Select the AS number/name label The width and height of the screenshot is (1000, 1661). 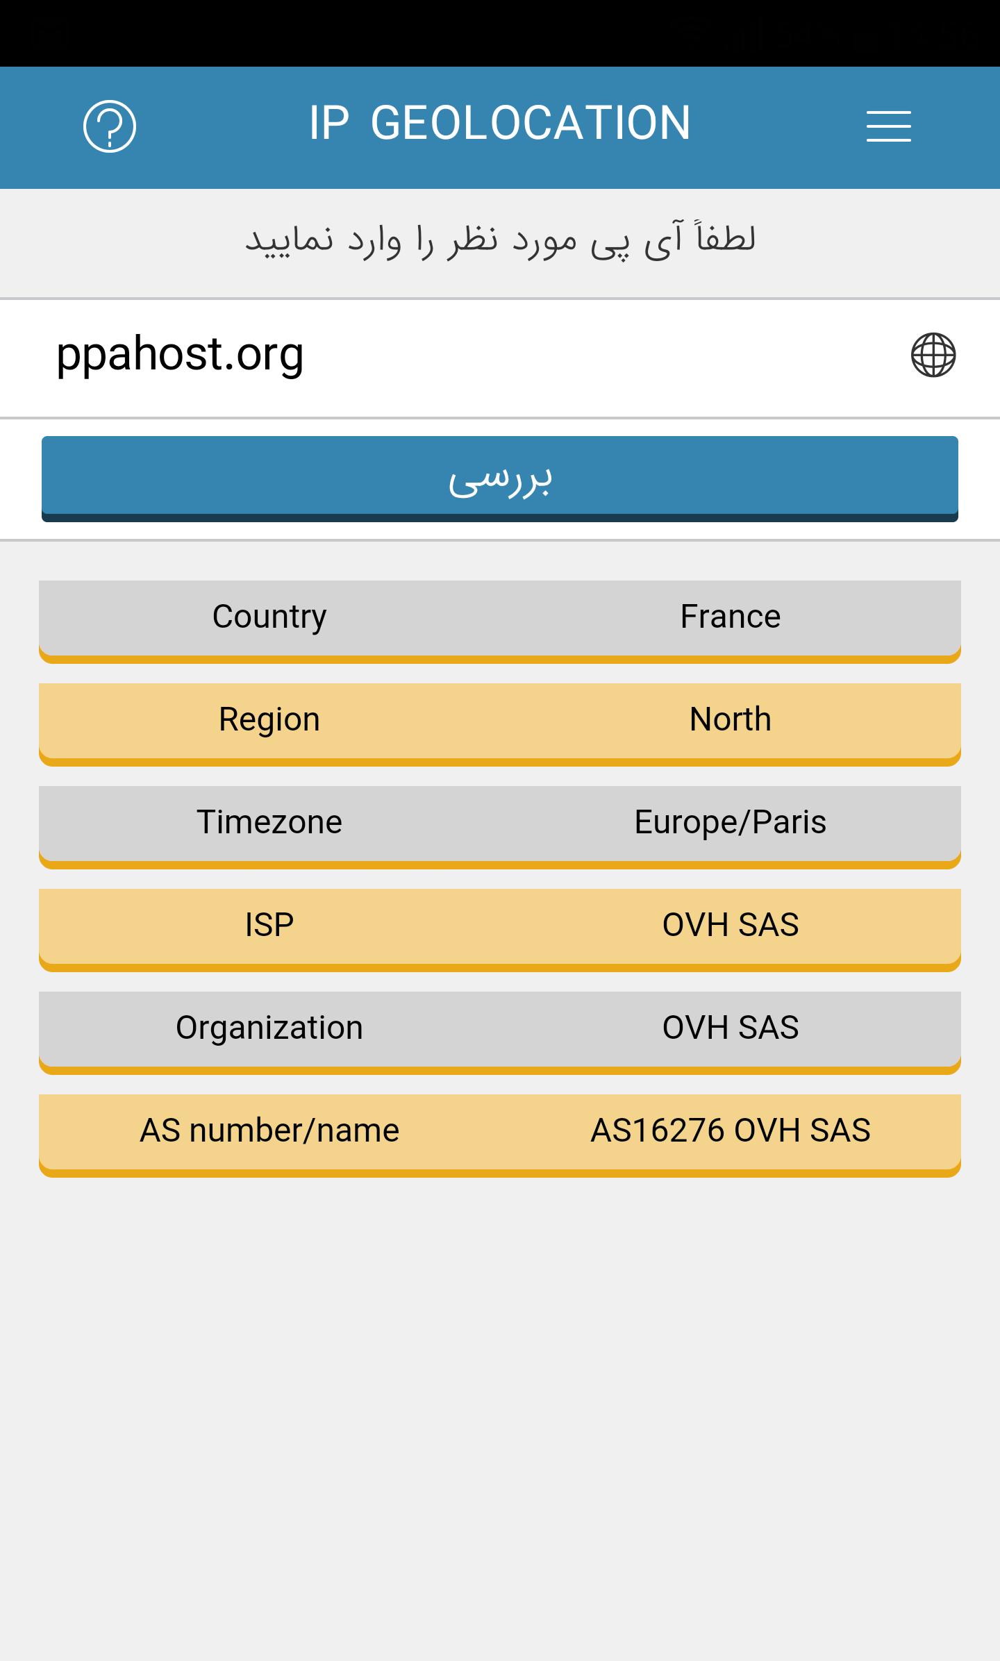[269, 1130]
